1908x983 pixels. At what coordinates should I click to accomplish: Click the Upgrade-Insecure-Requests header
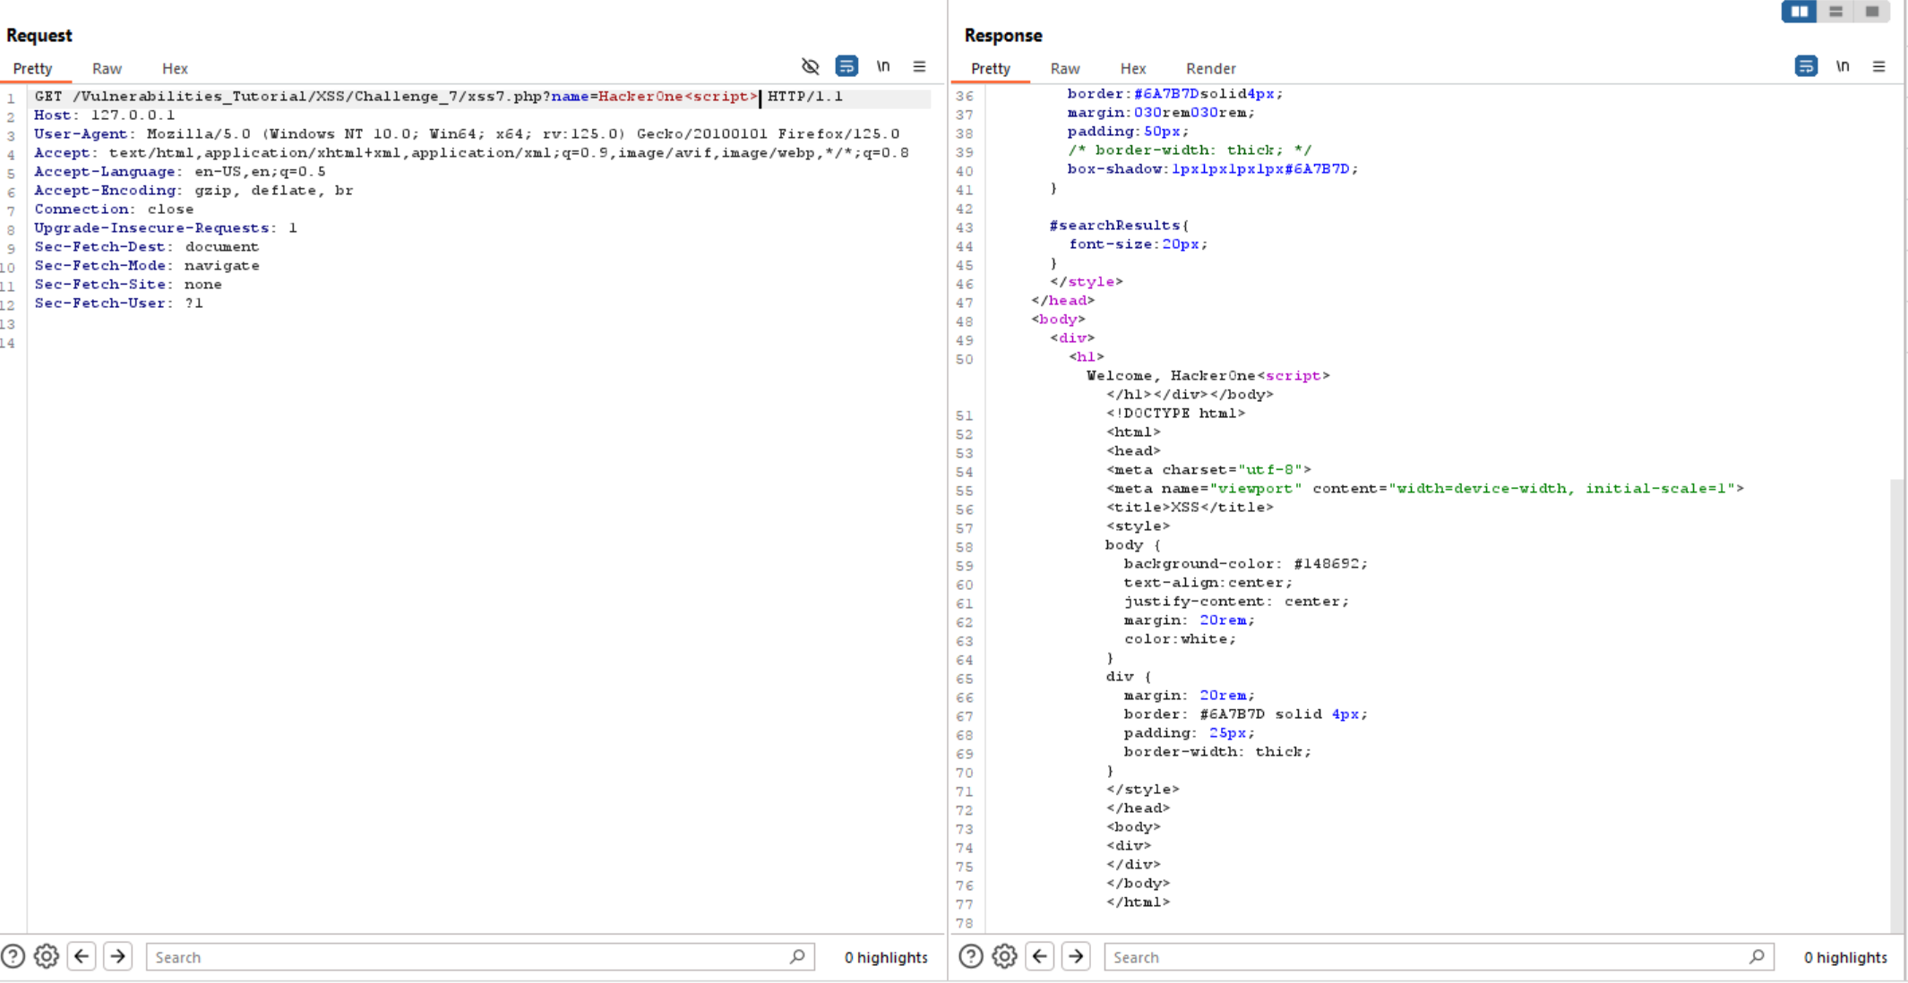[166, 228]
